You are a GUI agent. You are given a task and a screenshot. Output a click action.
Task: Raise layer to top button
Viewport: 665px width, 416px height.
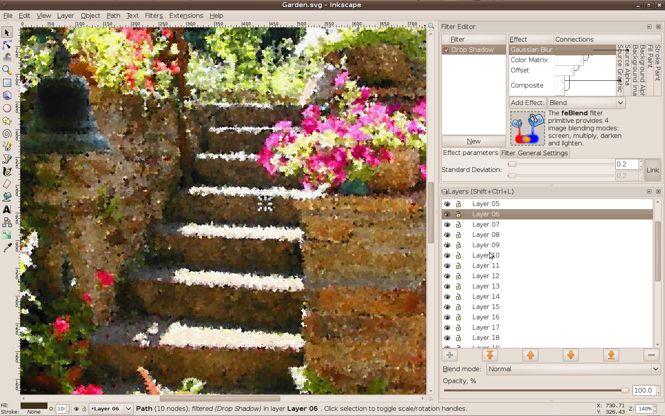click(490, 355)
